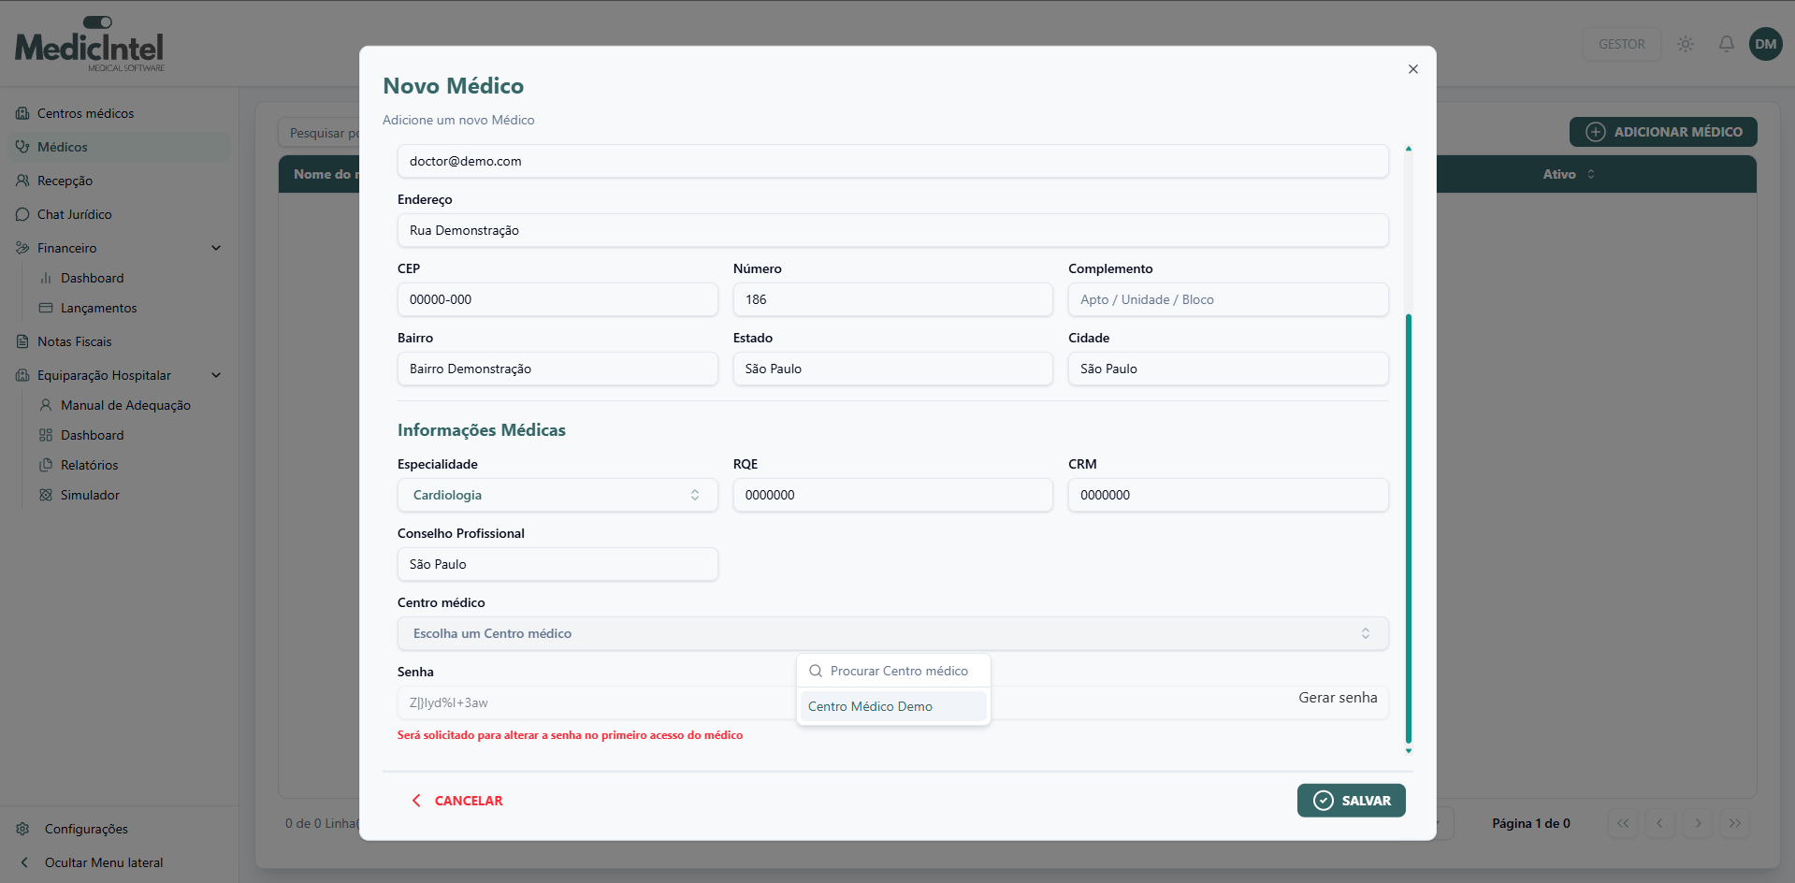Open the DM user avatar menu
This screenshot has width=1795, height=883.
click(x=1765, y=44)
